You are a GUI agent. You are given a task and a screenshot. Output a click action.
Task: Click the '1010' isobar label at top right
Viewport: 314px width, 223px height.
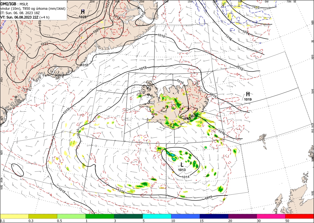tap(256, 7)
